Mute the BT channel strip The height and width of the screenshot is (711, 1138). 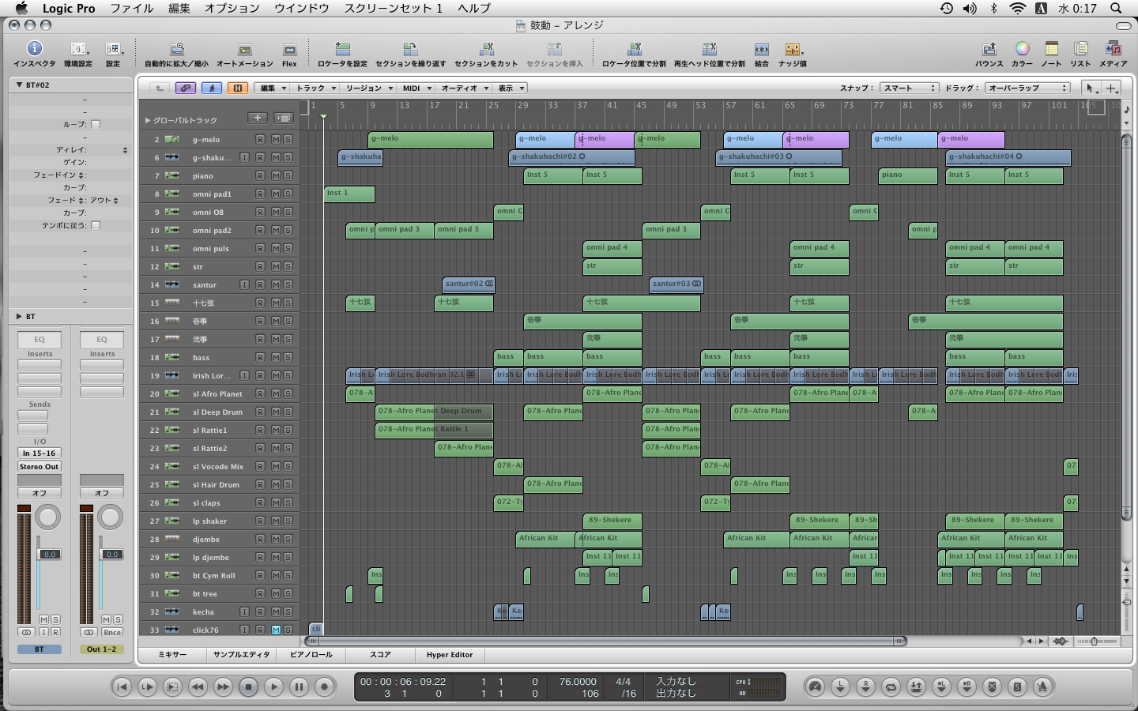pyautogui.click(x=43, y=620)
